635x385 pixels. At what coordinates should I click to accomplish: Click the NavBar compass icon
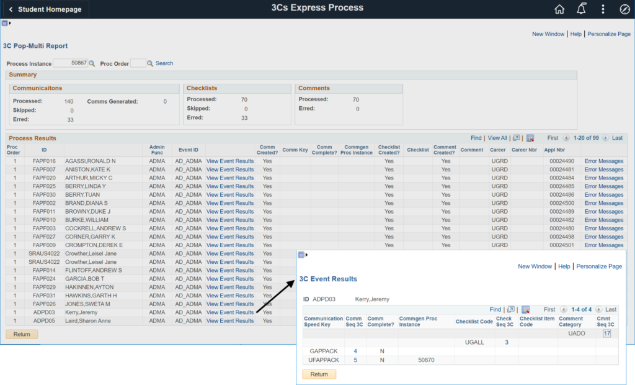tap(624, 9)
